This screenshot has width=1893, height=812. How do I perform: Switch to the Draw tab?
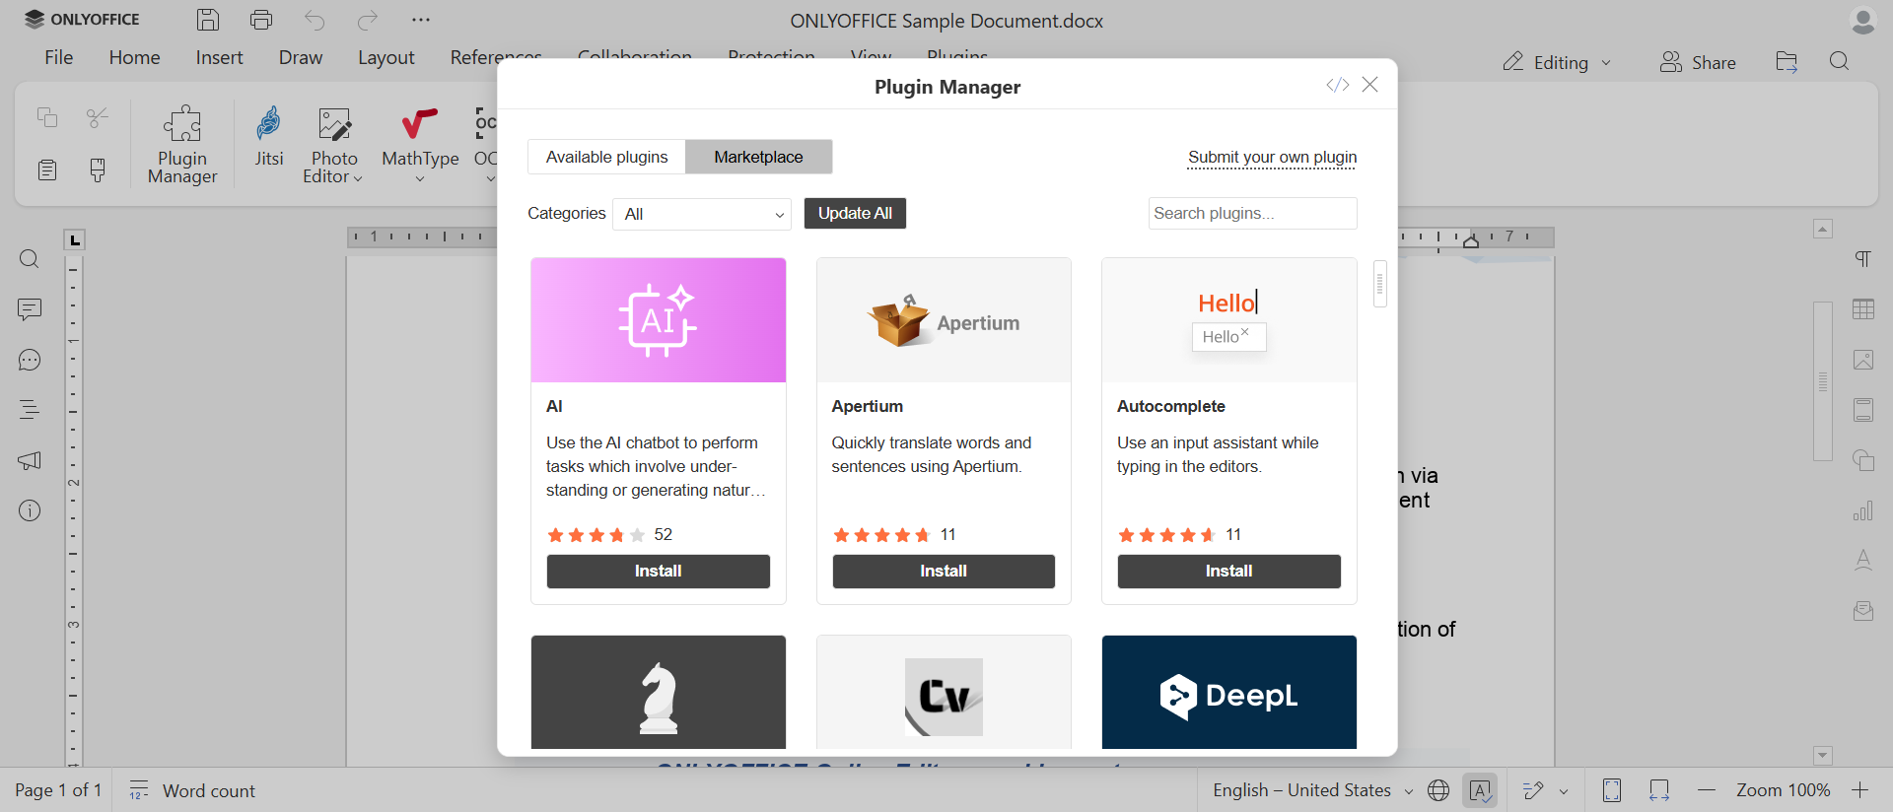tap(301, 57)
